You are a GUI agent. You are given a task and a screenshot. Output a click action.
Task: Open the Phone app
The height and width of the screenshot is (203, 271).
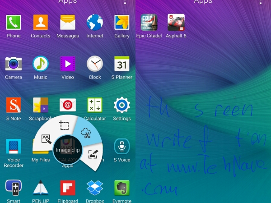13,23
